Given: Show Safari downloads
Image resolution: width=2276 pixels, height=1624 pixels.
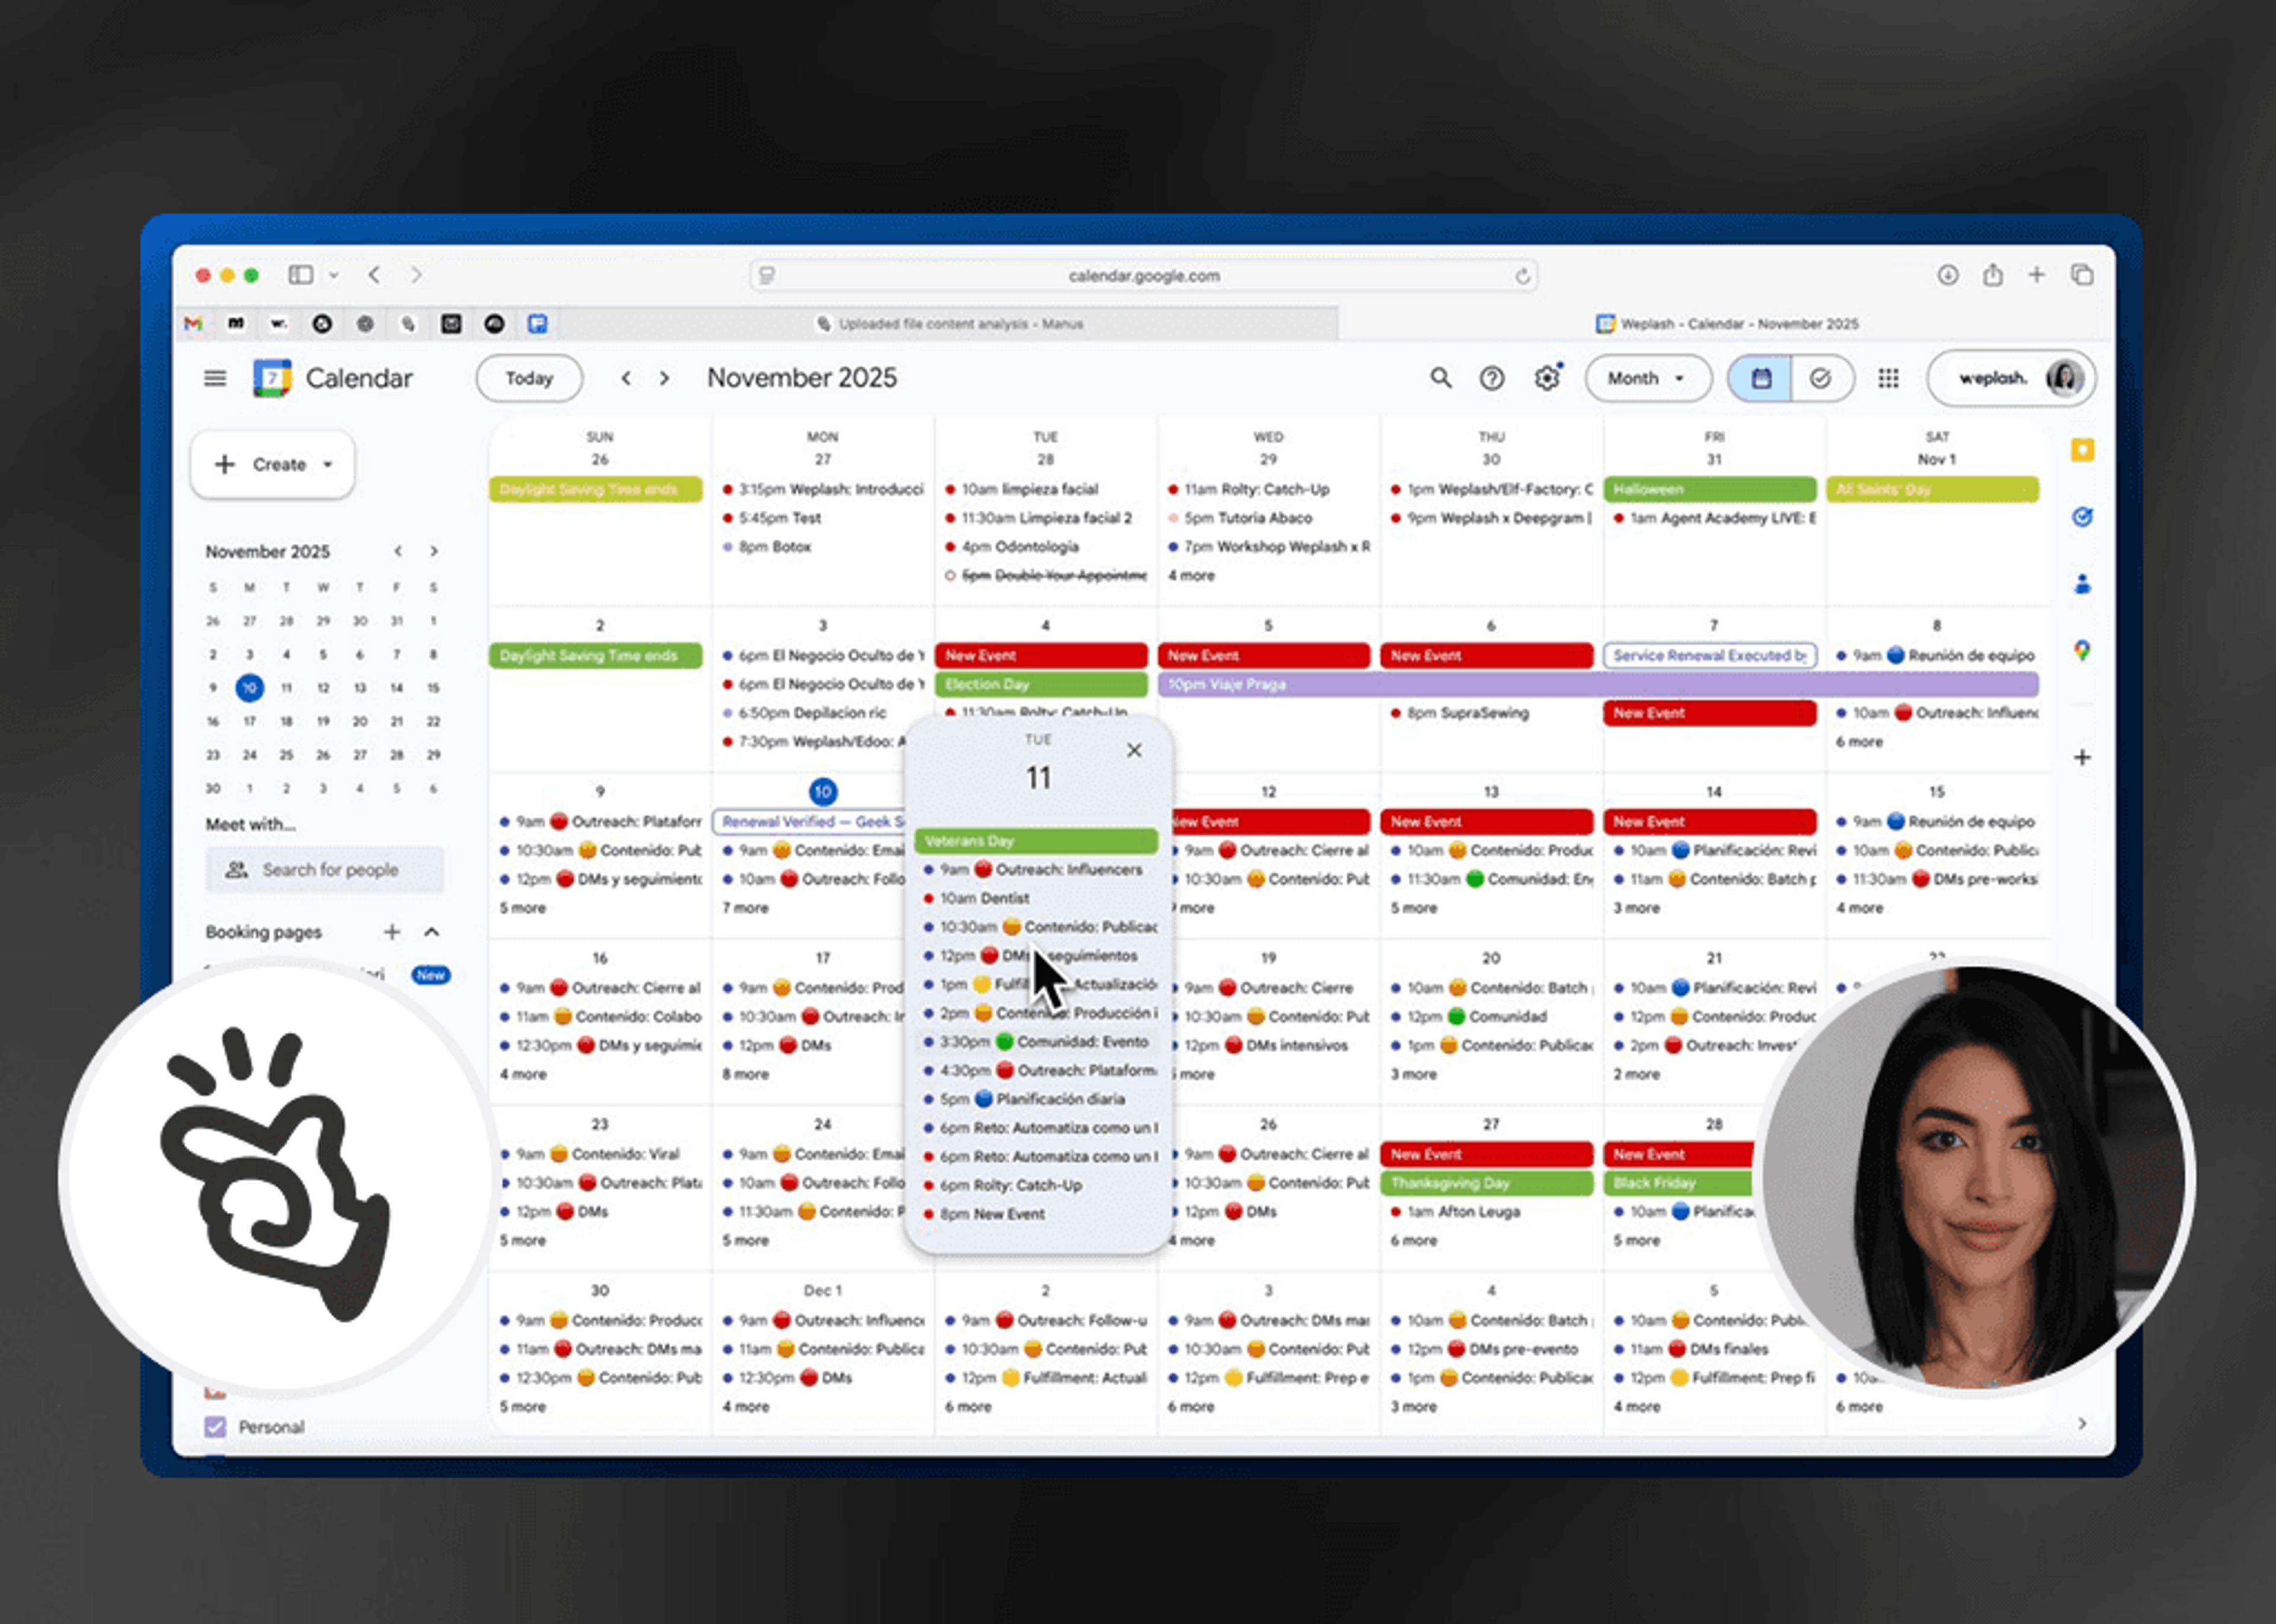Looking at the screenshot, I should pyautogui.click(x=1947, y=275).
